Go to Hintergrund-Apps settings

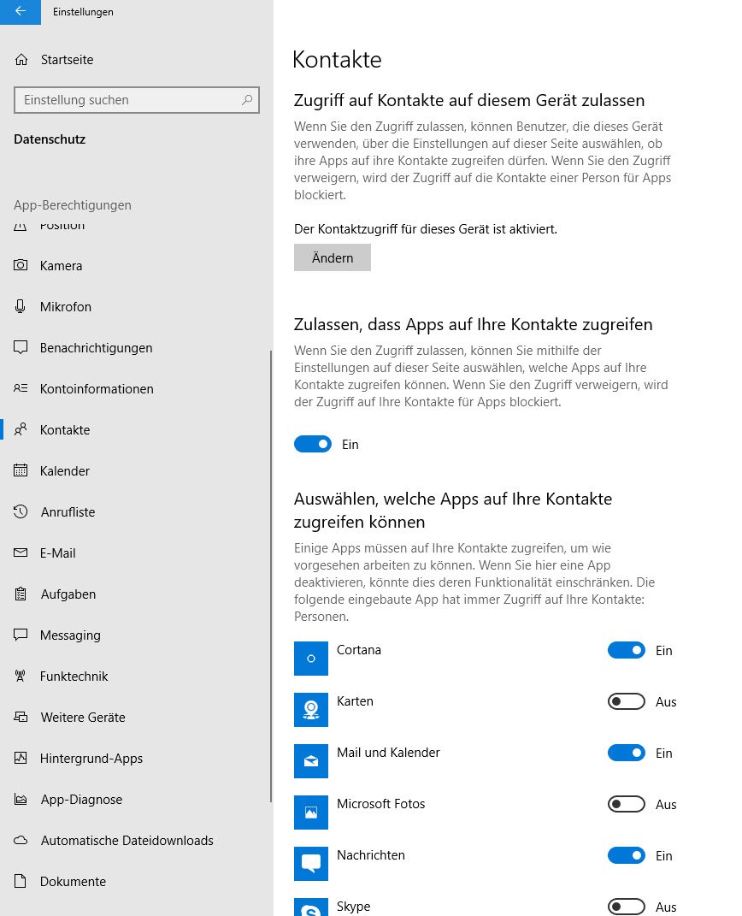(91, 759)
